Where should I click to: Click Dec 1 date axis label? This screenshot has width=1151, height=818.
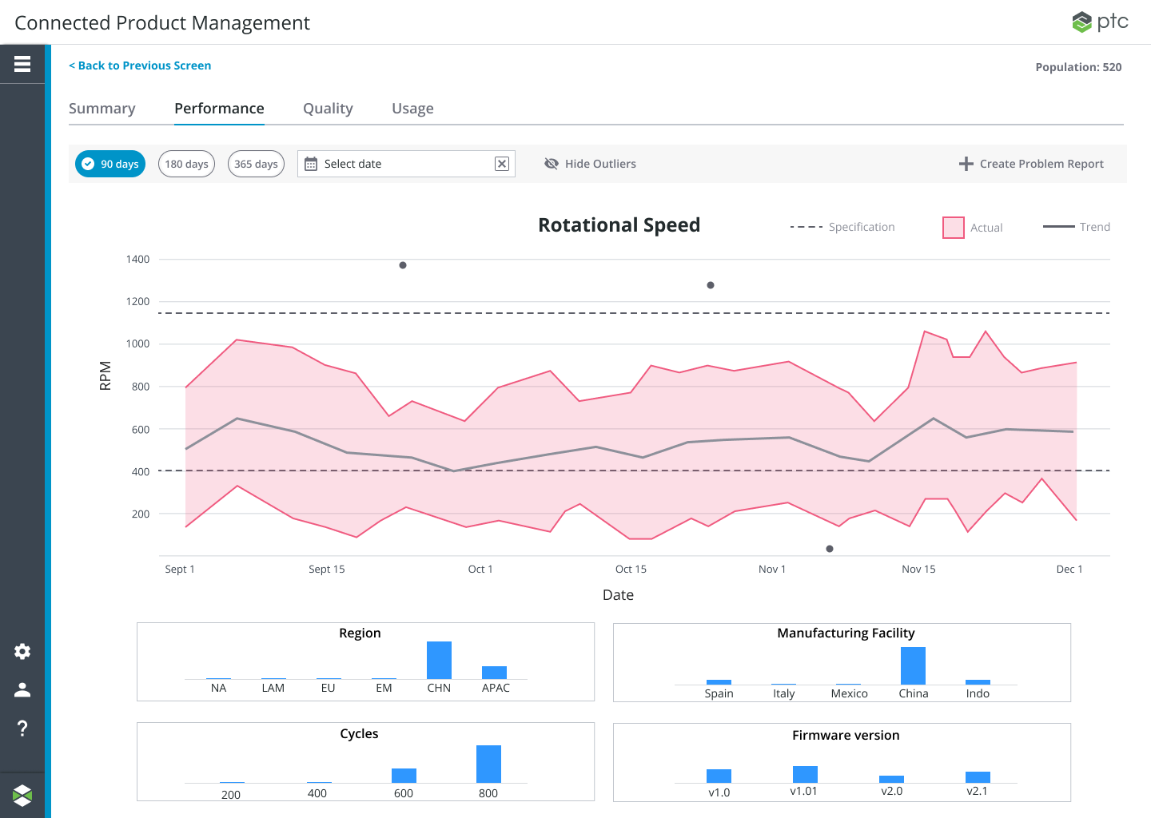click(1069, 570)
